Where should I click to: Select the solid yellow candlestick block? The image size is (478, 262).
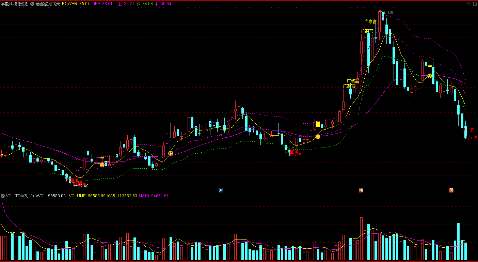(x=318, y=124)
